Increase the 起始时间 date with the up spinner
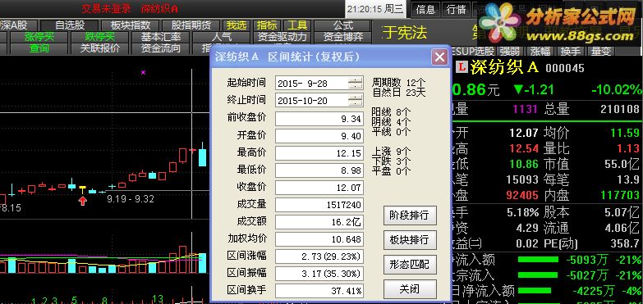This screenshot has height=304, width=643. (x=355, y=80)
